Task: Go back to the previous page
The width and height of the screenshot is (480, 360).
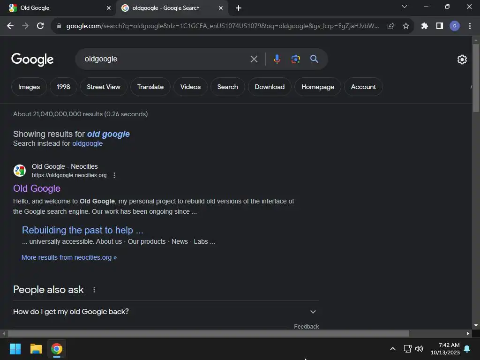Action: coord(10,26)
